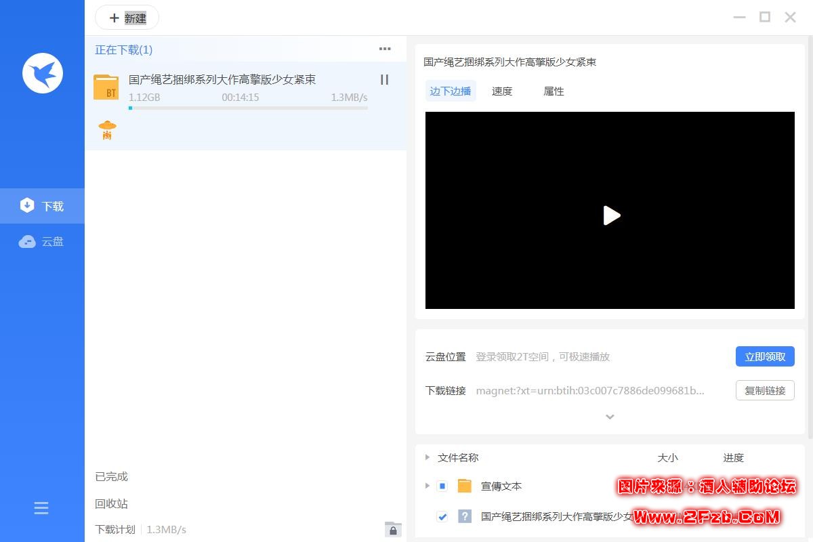Open the 云盘 cloud drive section
This screenshot has width=813, height=542.
pos(42,241)
